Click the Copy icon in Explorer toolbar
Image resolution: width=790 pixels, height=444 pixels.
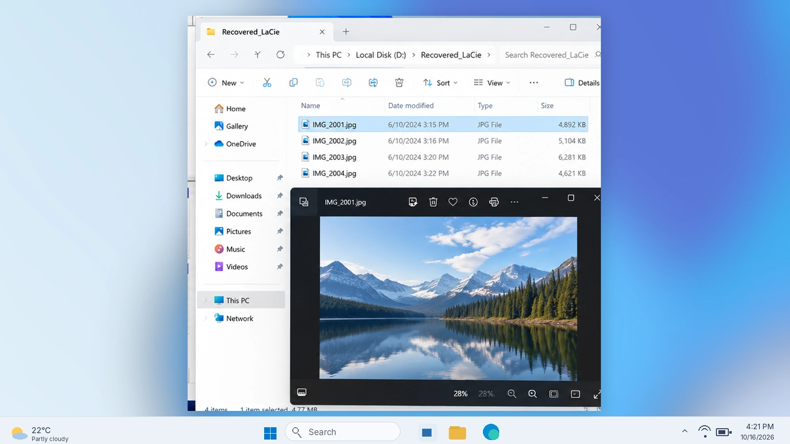293,83
